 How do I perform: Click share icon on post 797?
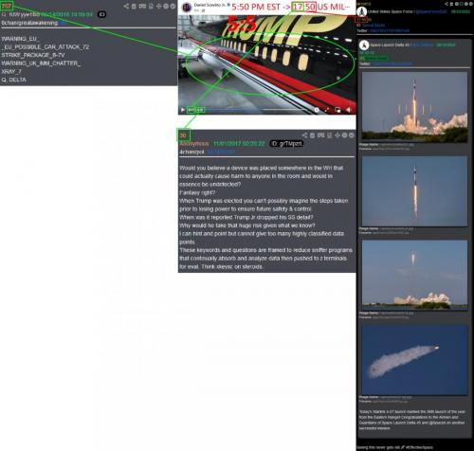pyautogui.click(x=126, y=6)
